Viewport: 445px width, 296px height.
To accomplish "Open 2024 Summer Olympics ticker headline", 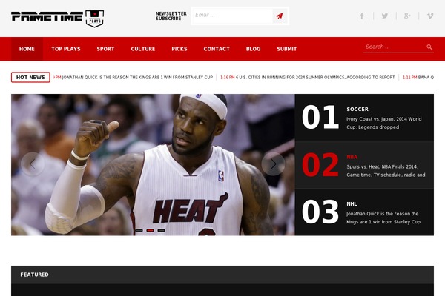I will 315,77.
